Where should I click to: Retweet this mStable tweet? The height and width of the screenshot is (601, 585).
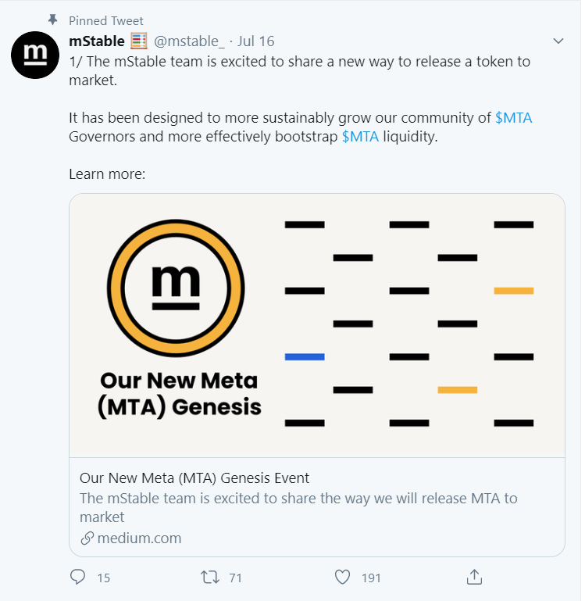tap(209, 578)
